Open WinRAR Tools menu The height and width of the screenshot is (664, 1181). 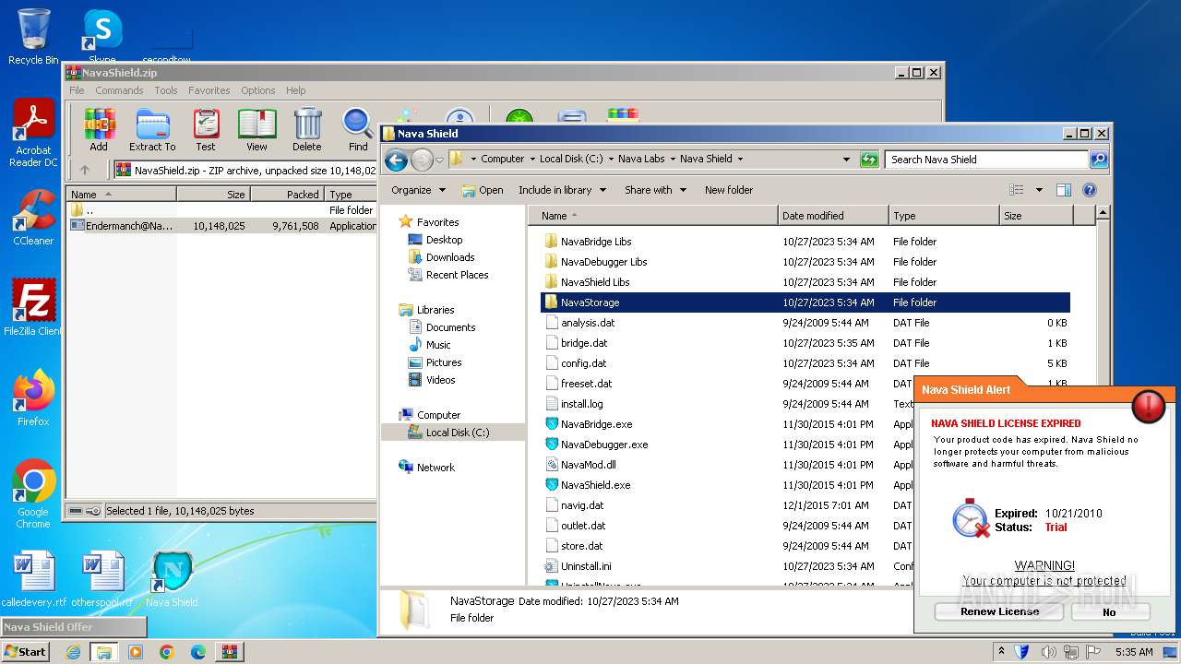(166, 90)
